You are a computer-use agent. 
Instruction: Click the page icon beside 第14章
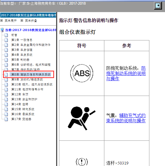tap(6, 104)
